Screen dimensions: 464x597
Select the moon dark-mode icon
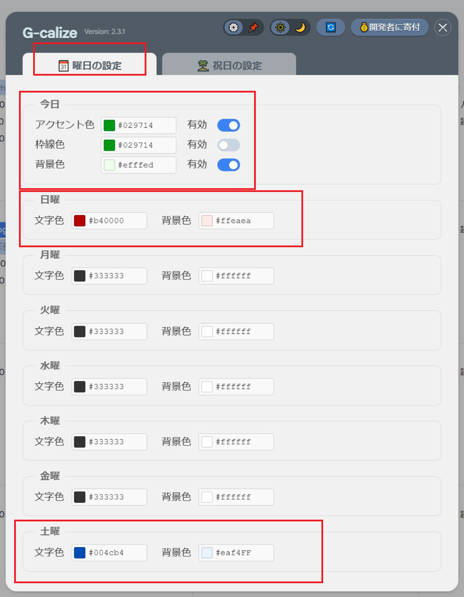(300, 28)
